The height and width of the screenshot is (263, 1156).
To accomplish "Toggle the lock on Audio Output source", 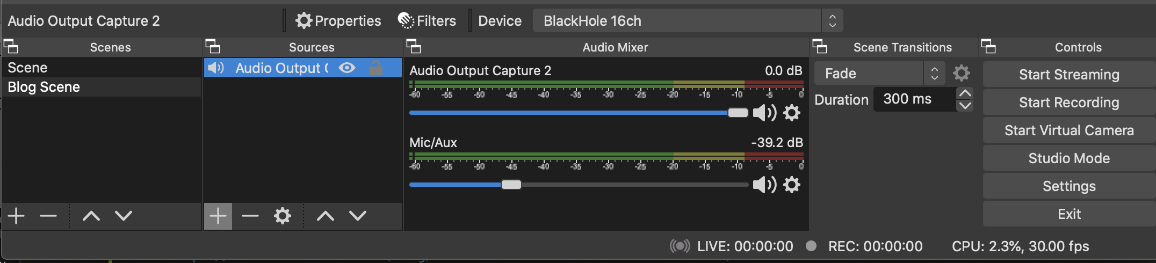I will pos(376,68).
